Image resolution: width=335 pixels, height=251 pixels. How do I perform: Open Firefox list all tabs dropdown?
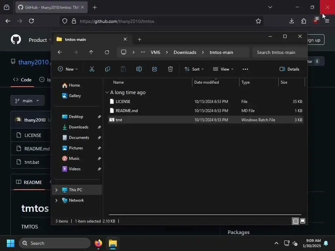click(x=270, y=7)
